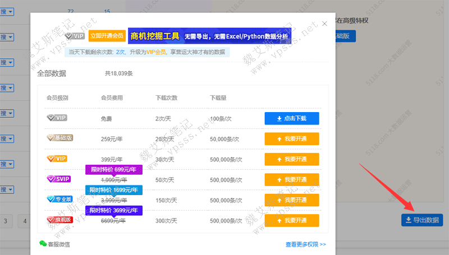The image size is (449, 255).
Task: Open the 商机挖掘工具 banner
Action: click(209, 36)
